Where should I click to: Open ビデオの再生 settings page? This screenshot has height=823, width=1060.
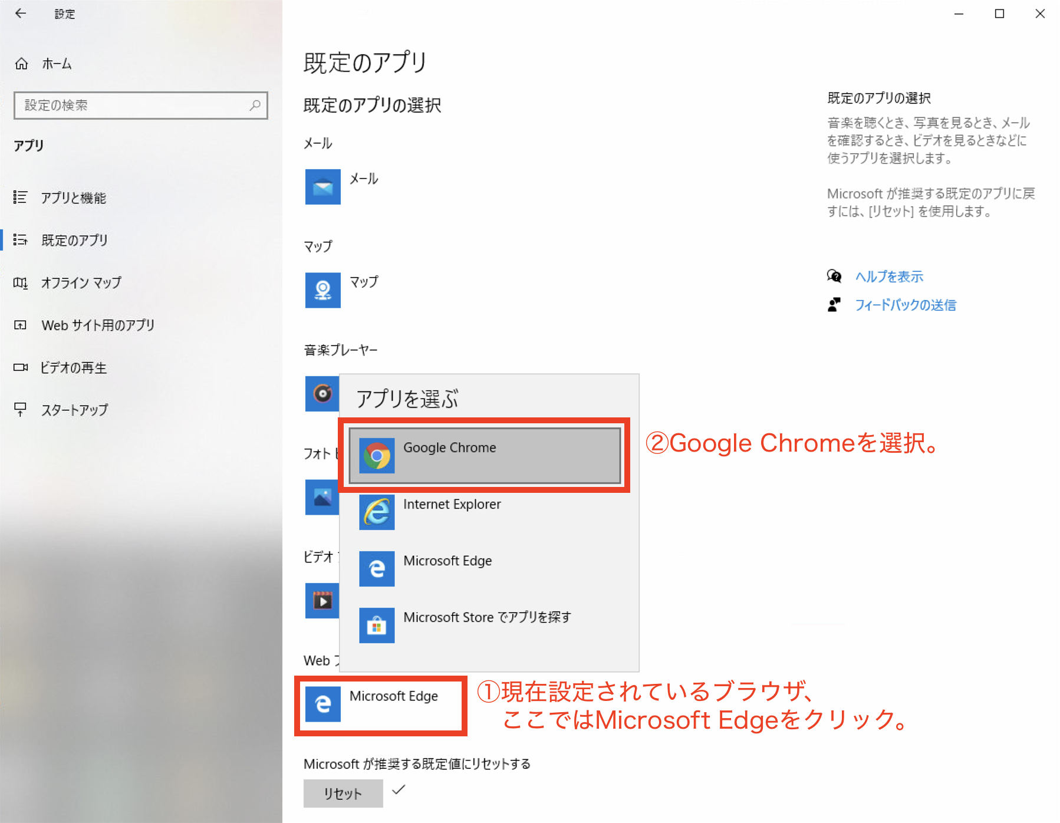pos(141,367)
